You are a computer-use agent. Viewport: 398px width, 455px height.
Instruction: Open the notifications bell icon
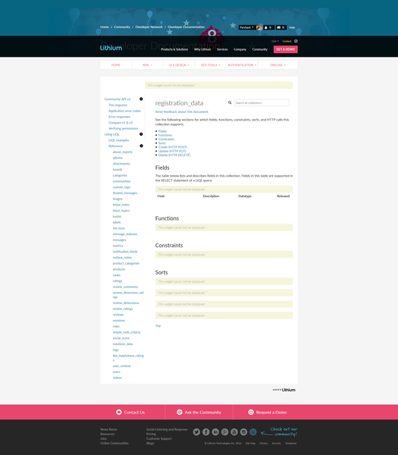[266, 27]
